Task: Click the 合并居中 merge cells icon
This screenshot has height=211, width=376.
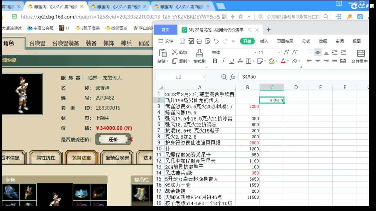Action: 361,53
